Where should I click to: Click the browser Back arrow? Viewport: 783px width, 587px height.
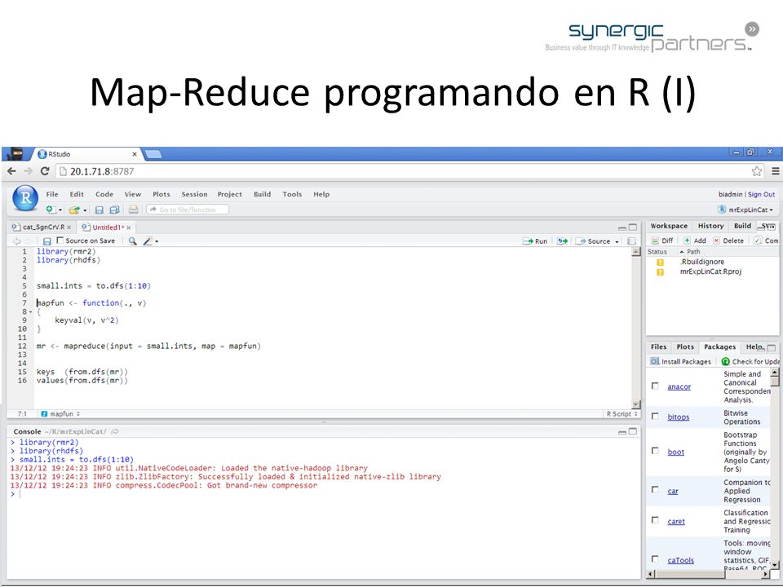[12, 171]
